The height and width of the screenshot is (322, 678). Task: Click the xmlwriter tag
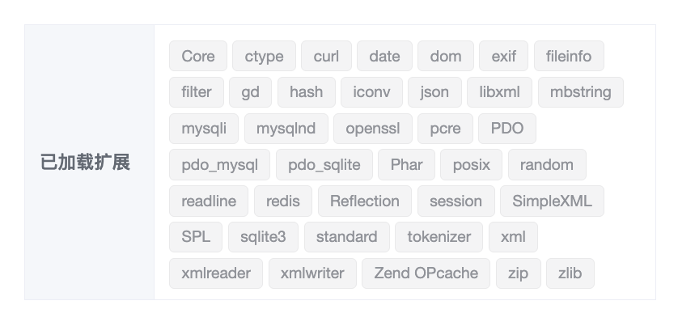click(x=312, y=273)
